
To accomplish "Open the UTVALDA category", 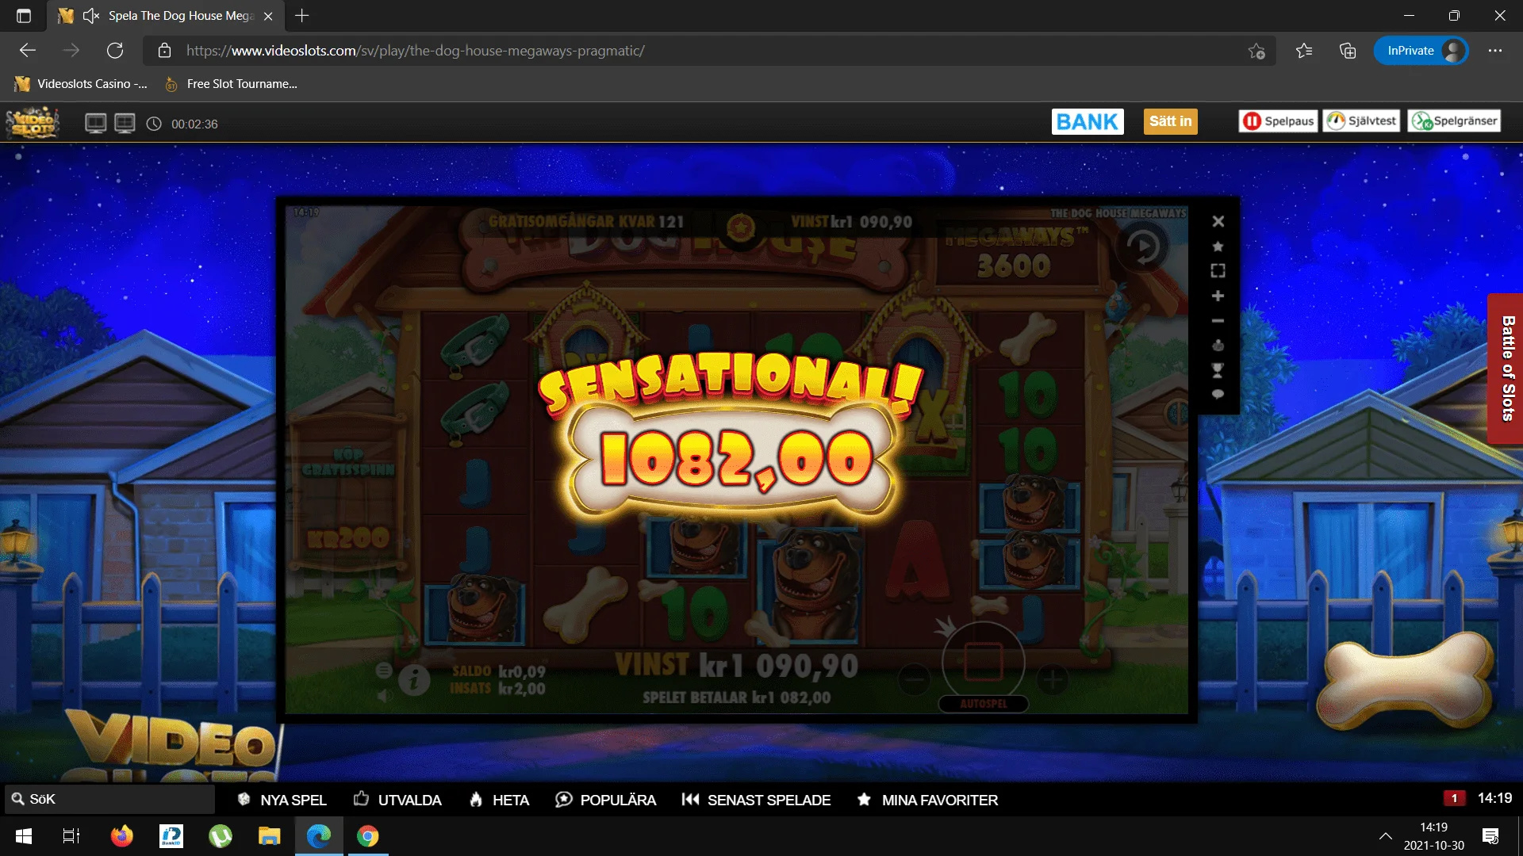I will pos(397,800).
